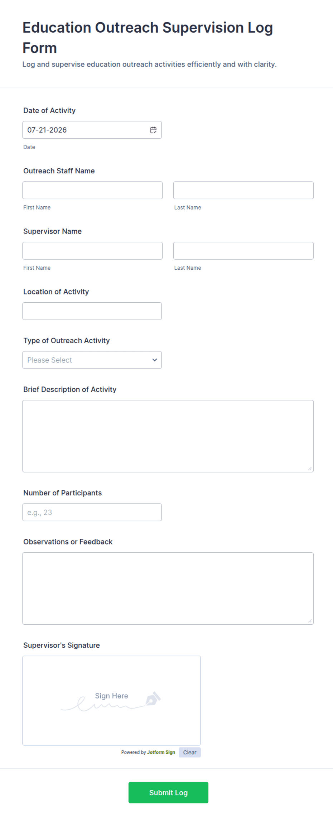333x821 pixels.
Task: Expand the Type of Outreach Activity dropdown
Action: tap(92, 360)
